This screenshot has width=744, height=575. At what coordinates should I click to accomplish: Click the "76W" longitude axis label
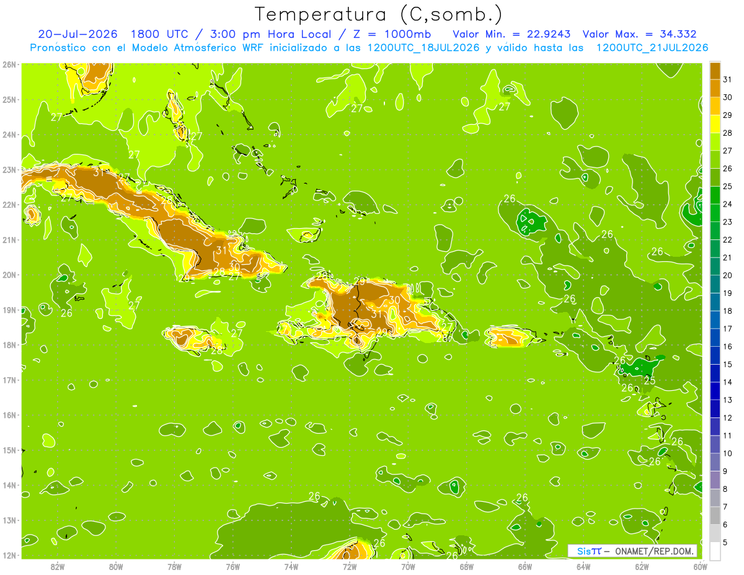(233, 566)
